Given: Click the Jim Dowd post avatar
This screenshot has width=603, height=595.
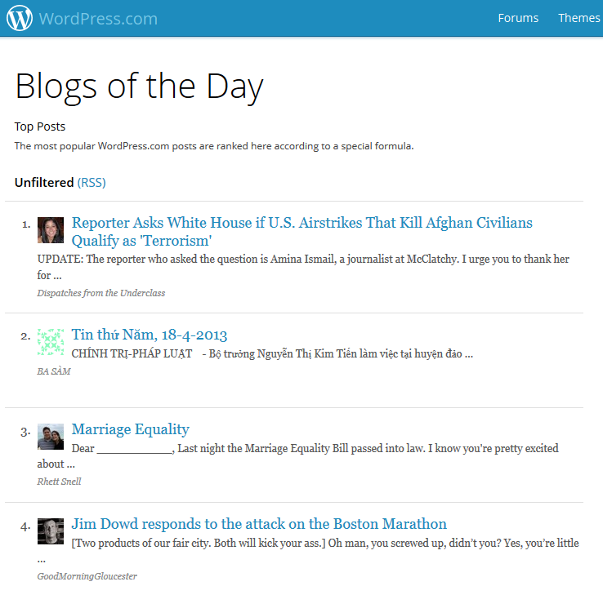Looking at the screenshot, I should coord(51,531).
